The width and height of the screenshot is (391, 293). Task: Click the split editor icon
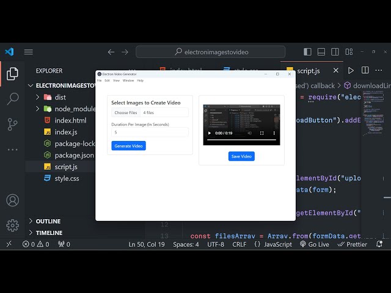[365, 71]
